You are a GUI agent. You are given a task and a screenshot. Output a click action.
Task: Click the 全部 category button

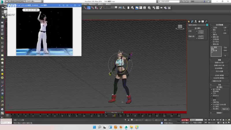[225, 27]
